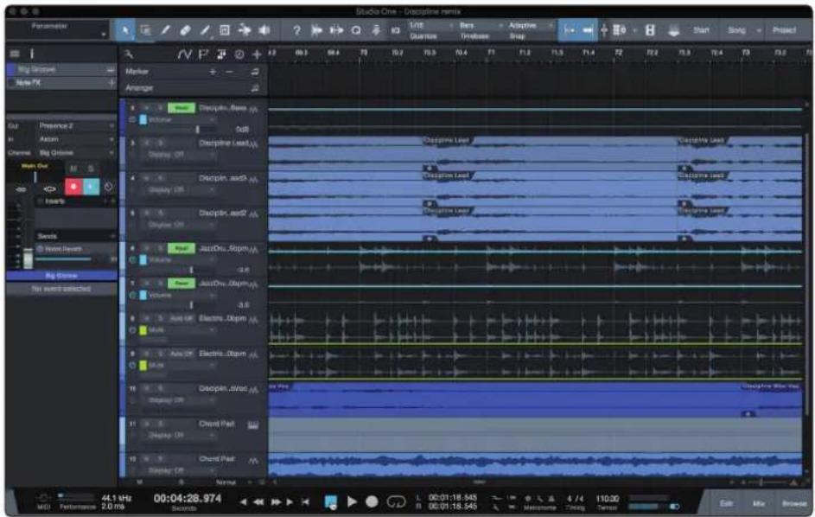Screen dimensions: 815x517
Task: Click the loop icon in the top toolbar
Action: 356,30
